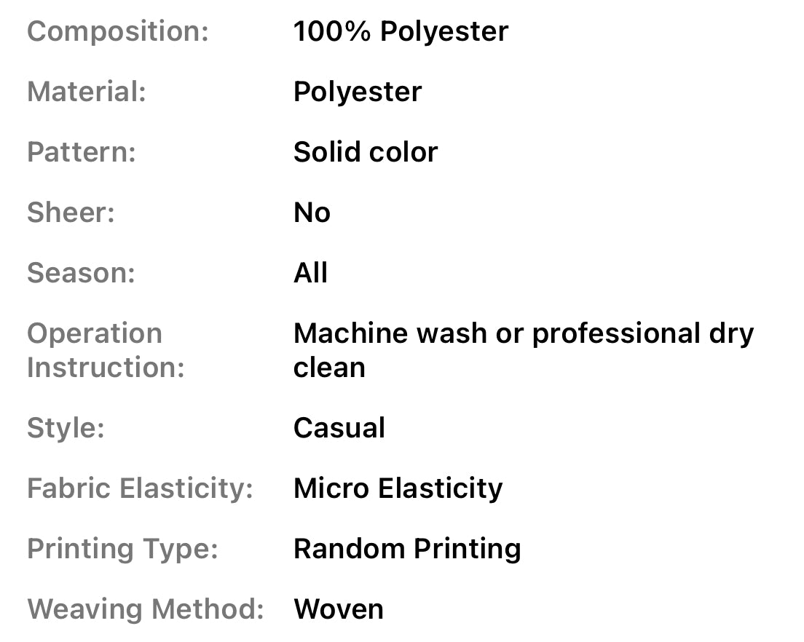Tap the Polyester material value
The image size is (804, 642).
point(358,92)
